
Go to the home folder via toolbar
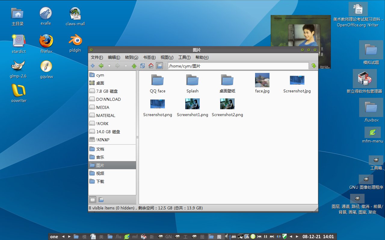coord(151,66)
